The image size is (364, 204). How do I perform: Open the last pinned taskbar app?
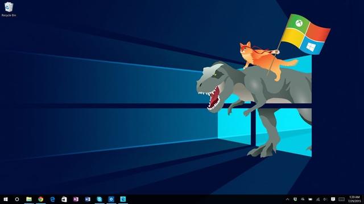click(123, 199)
